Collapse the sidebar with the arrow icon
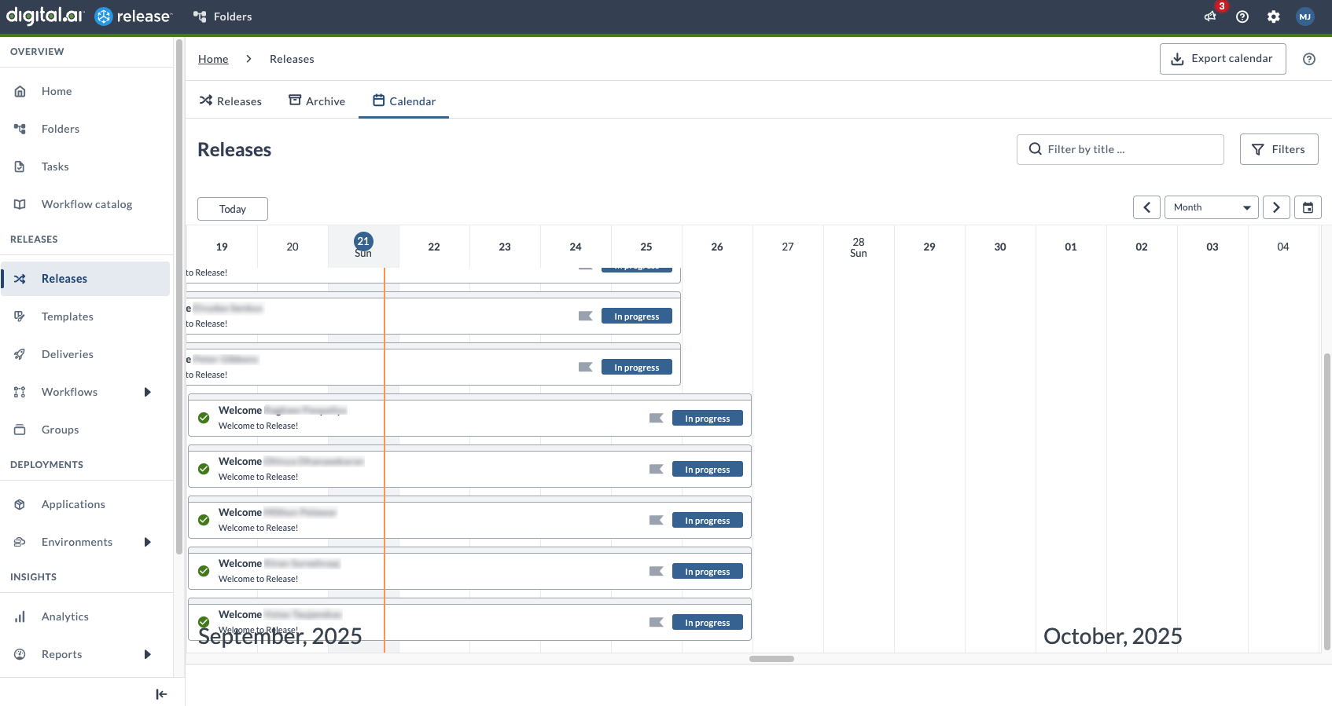Screen dimensions: 1332x706 pyautogui.click(x=161, y=693)
